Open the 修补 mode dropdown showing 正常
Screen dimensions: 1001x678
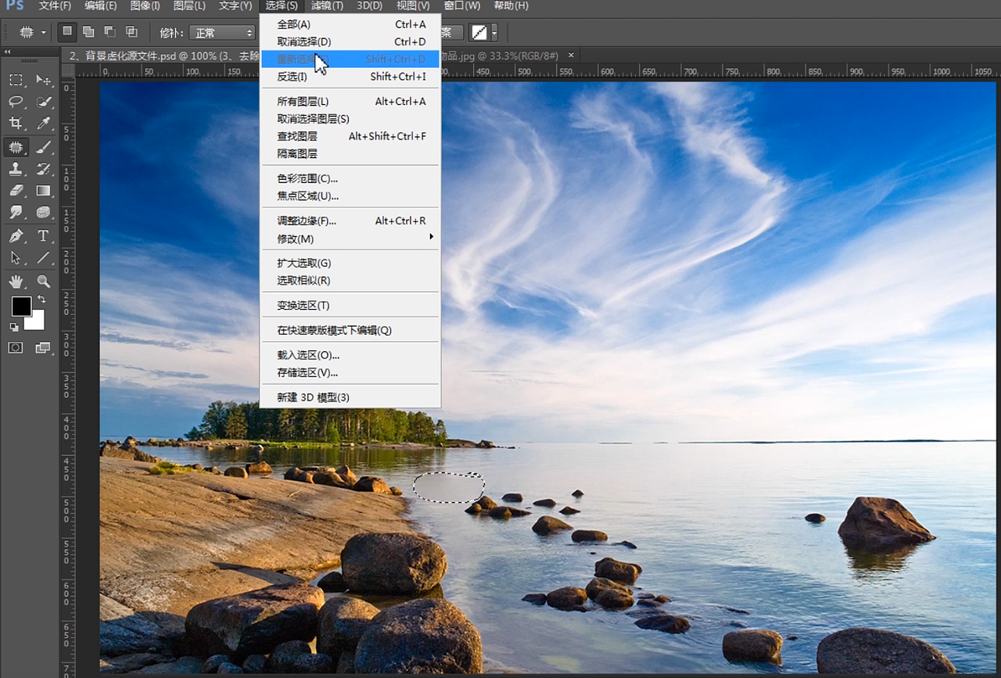pos(222,33)
